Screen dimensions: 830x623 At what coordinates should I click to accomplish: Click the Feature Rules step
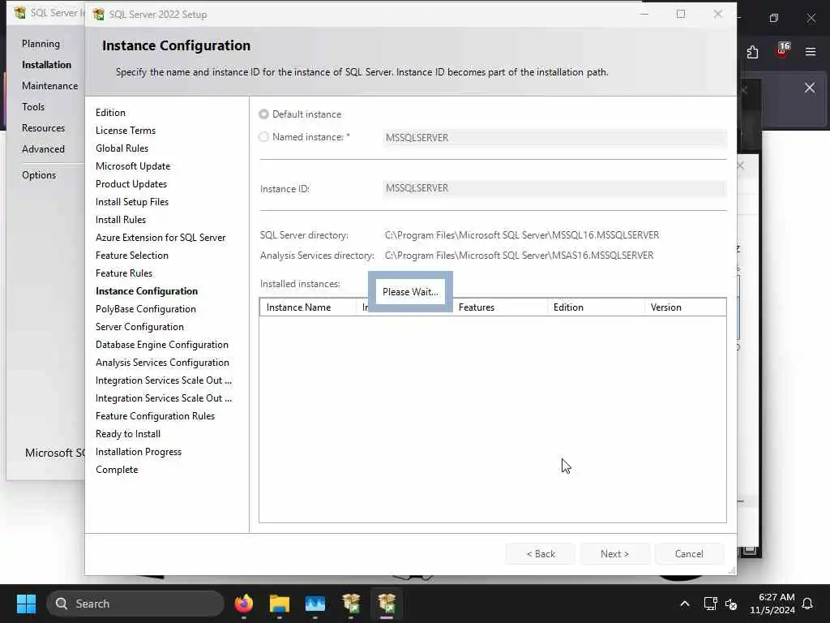(124, 273)
